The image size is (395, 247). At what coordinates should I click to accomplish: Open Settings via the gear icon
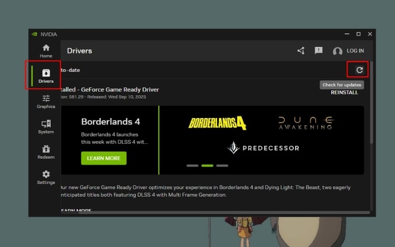(46, 177)
